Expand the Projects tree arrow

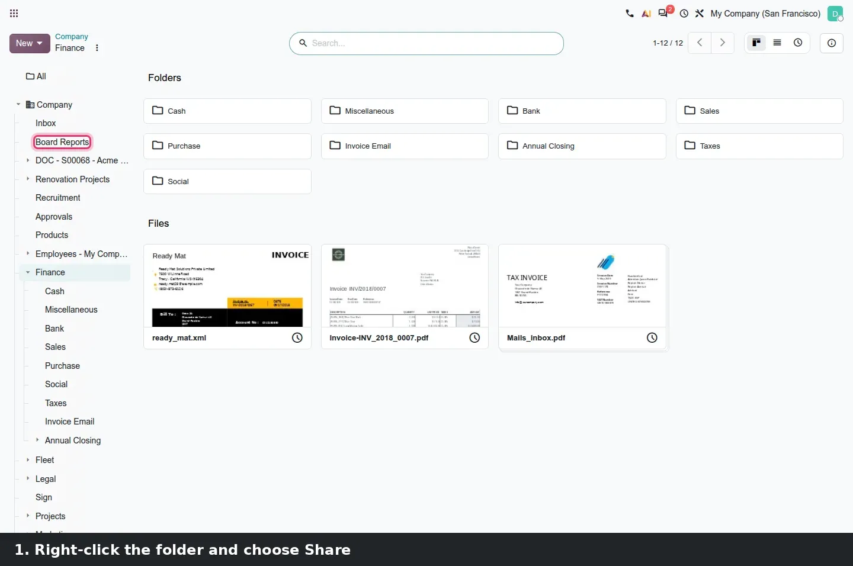point(28,516)
